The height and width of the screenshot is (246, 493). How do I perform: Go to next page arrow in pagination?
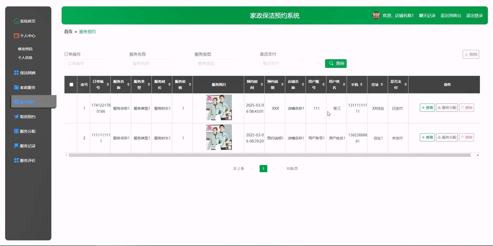pos(274,169)
